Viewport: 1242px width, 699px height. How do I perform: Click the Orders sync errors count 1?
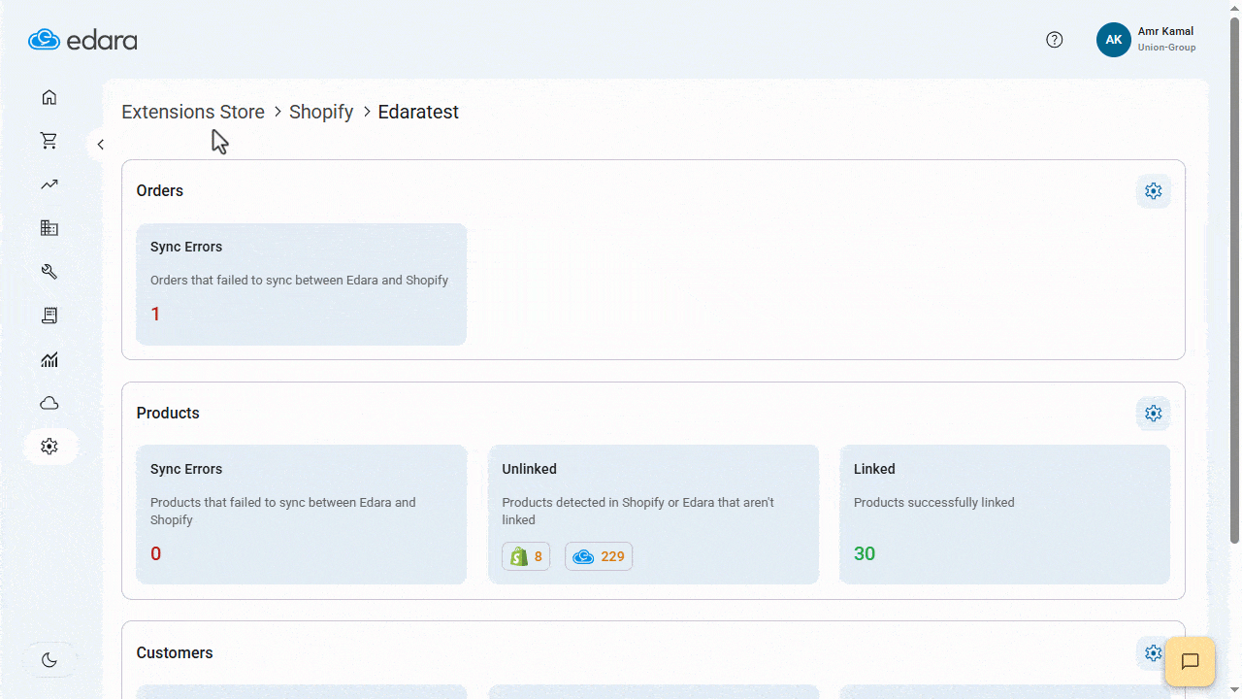click(155, 314)
